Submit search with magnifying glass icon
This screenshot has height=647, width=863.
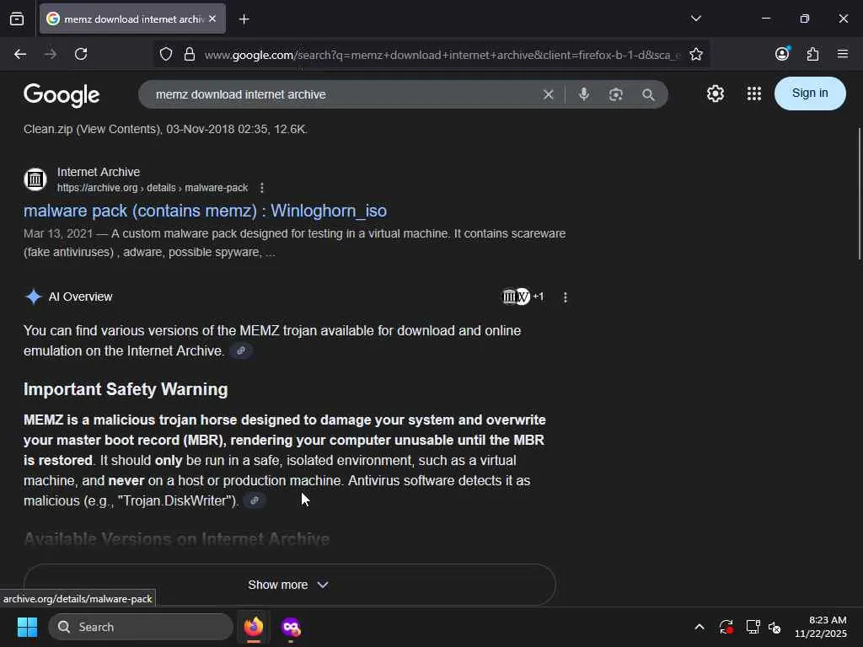648,94
